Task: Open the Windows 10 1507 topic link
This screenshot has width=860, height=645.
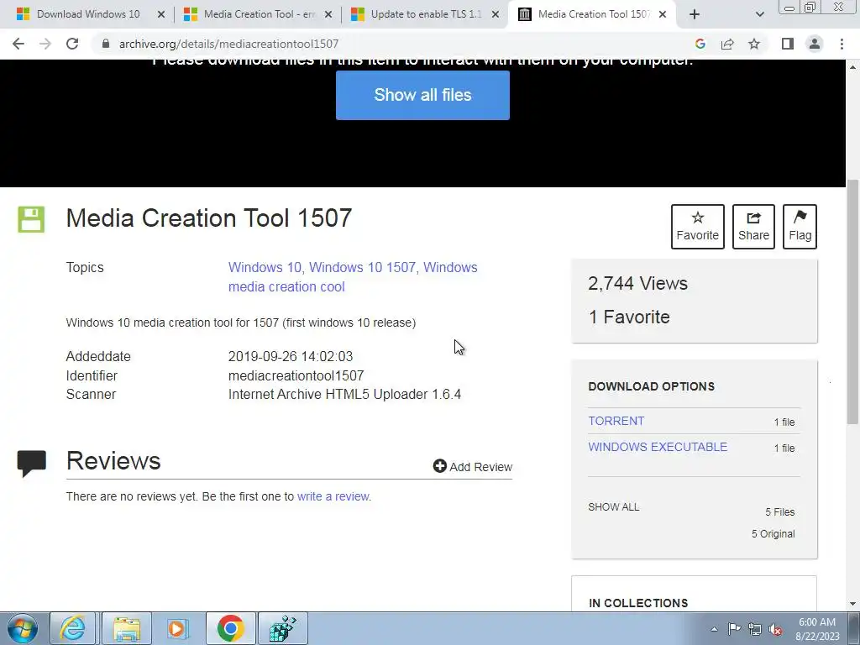Action: (x=362, y=268)
